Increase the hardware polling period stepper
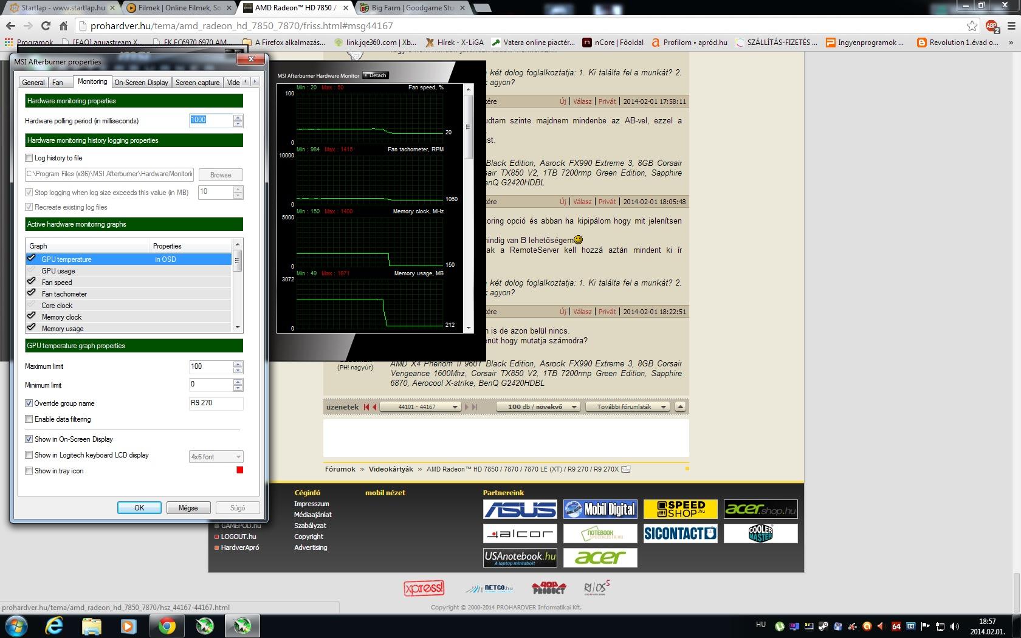Screen dimensions: 1021x638 click(238, 117)
